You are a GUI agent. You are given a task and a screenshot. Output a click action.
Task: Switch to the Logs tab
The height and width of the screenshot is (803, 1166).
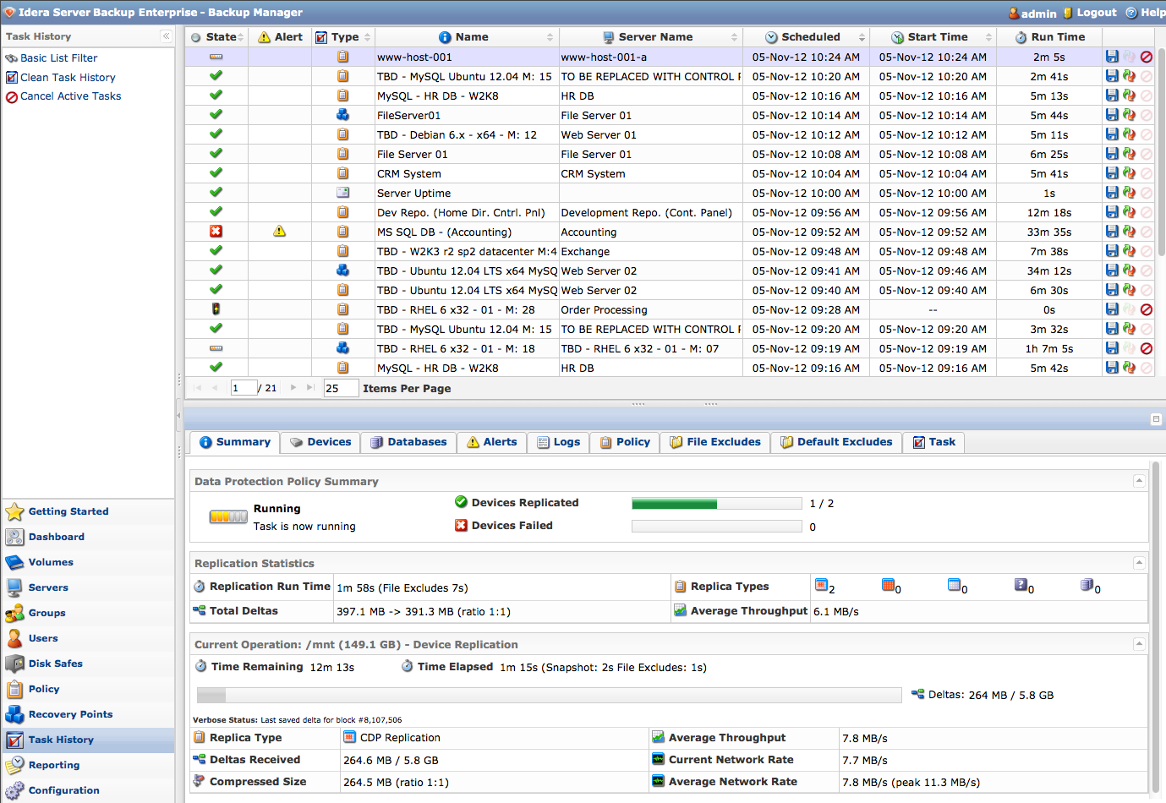point(559,442)
